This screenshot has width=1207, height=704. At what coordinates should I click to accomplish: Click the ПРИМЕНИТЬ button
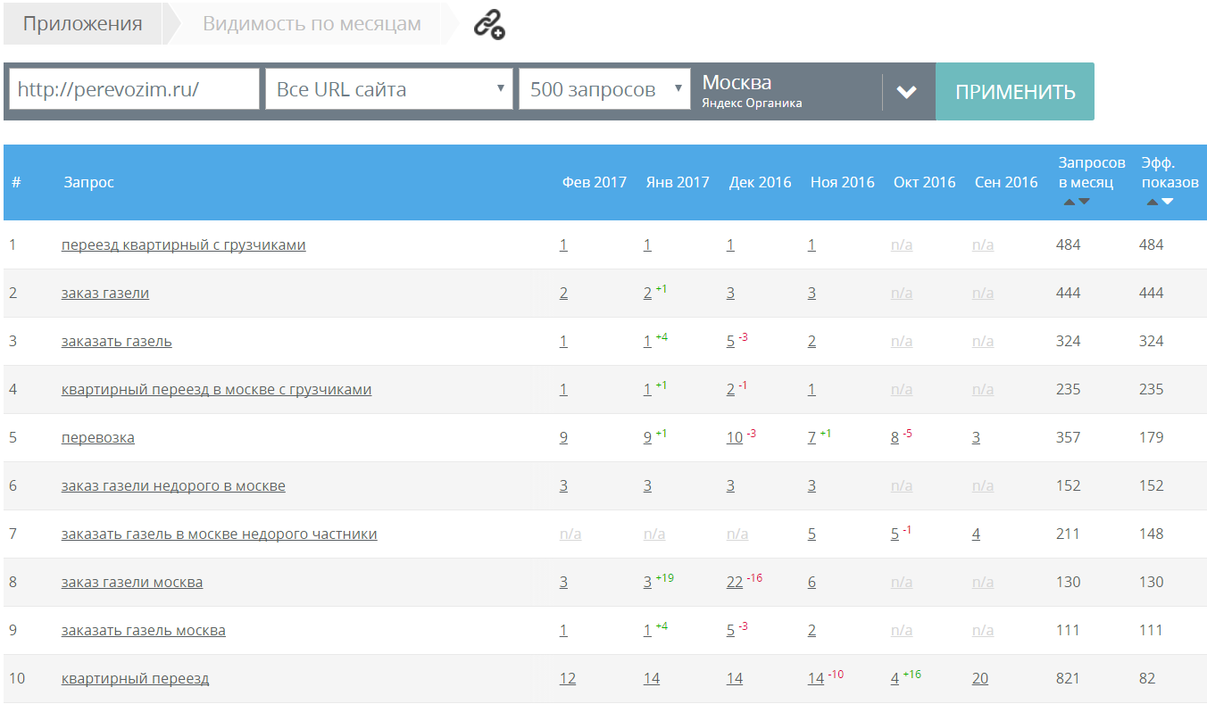tap(1015, 92)
